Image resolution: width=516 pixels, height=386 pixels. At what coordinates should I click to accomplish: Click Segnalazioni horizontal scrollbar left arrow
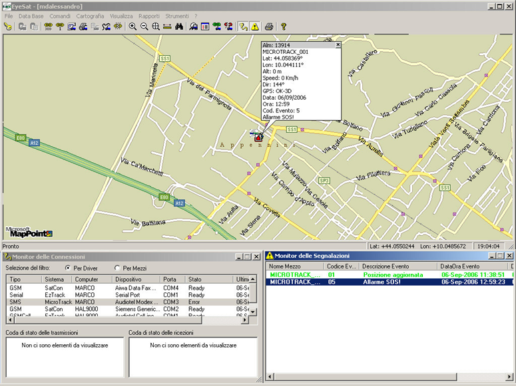tap(270, 377)
